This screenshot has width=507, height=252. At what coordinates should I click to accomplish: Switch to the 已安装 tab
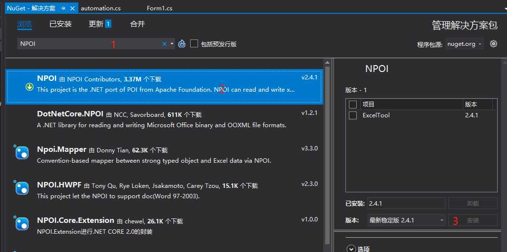pyautogui.click(x=61, y=24)
